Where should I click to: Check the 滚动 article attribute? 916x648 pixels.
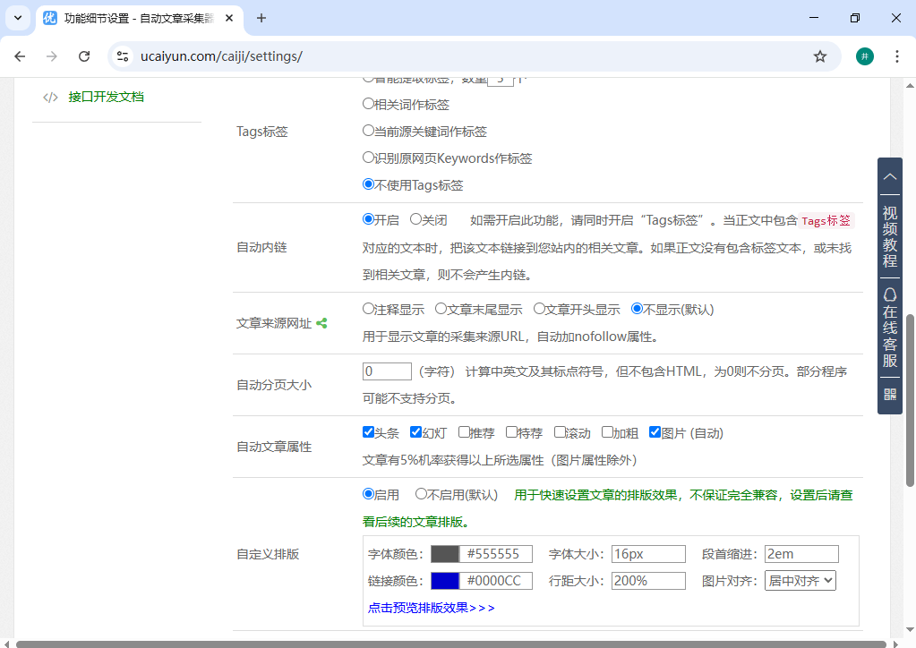pyautogui.click(x=558, y=431)
